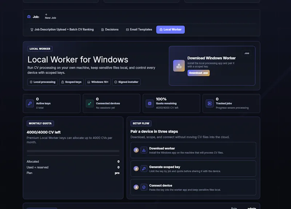The height and width of the screenshot is (209, 291).
Task: Open Job Description Upload + Batch CV Ranking tab
Action: (x=62, y=29)
